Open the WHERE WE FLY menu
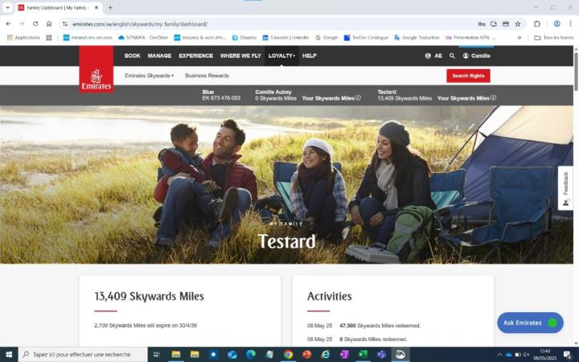 point(240,56)
